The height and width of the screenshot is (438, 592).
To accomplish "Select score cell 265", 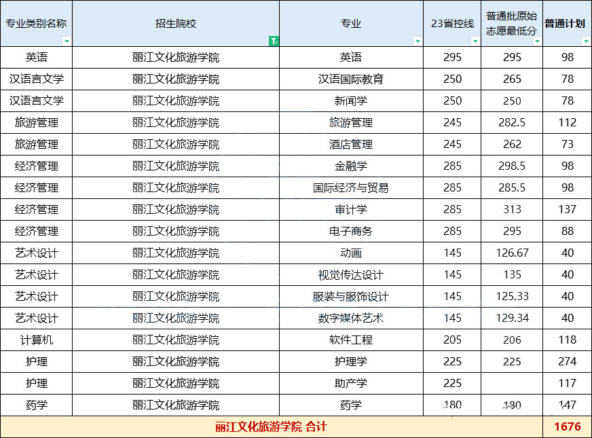I will click(512, 79).
